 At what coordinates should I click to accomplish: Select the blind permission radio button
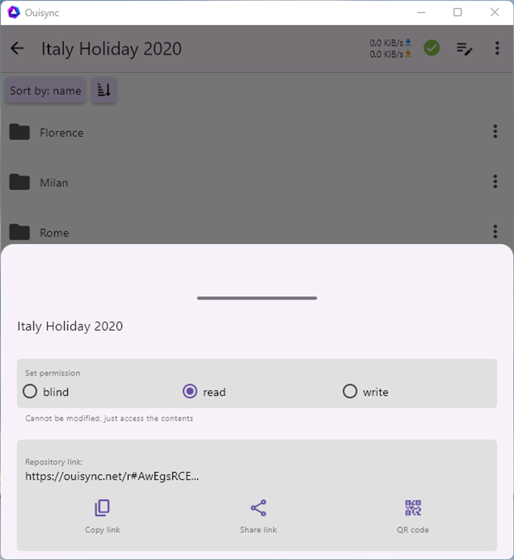pos(30,391)
